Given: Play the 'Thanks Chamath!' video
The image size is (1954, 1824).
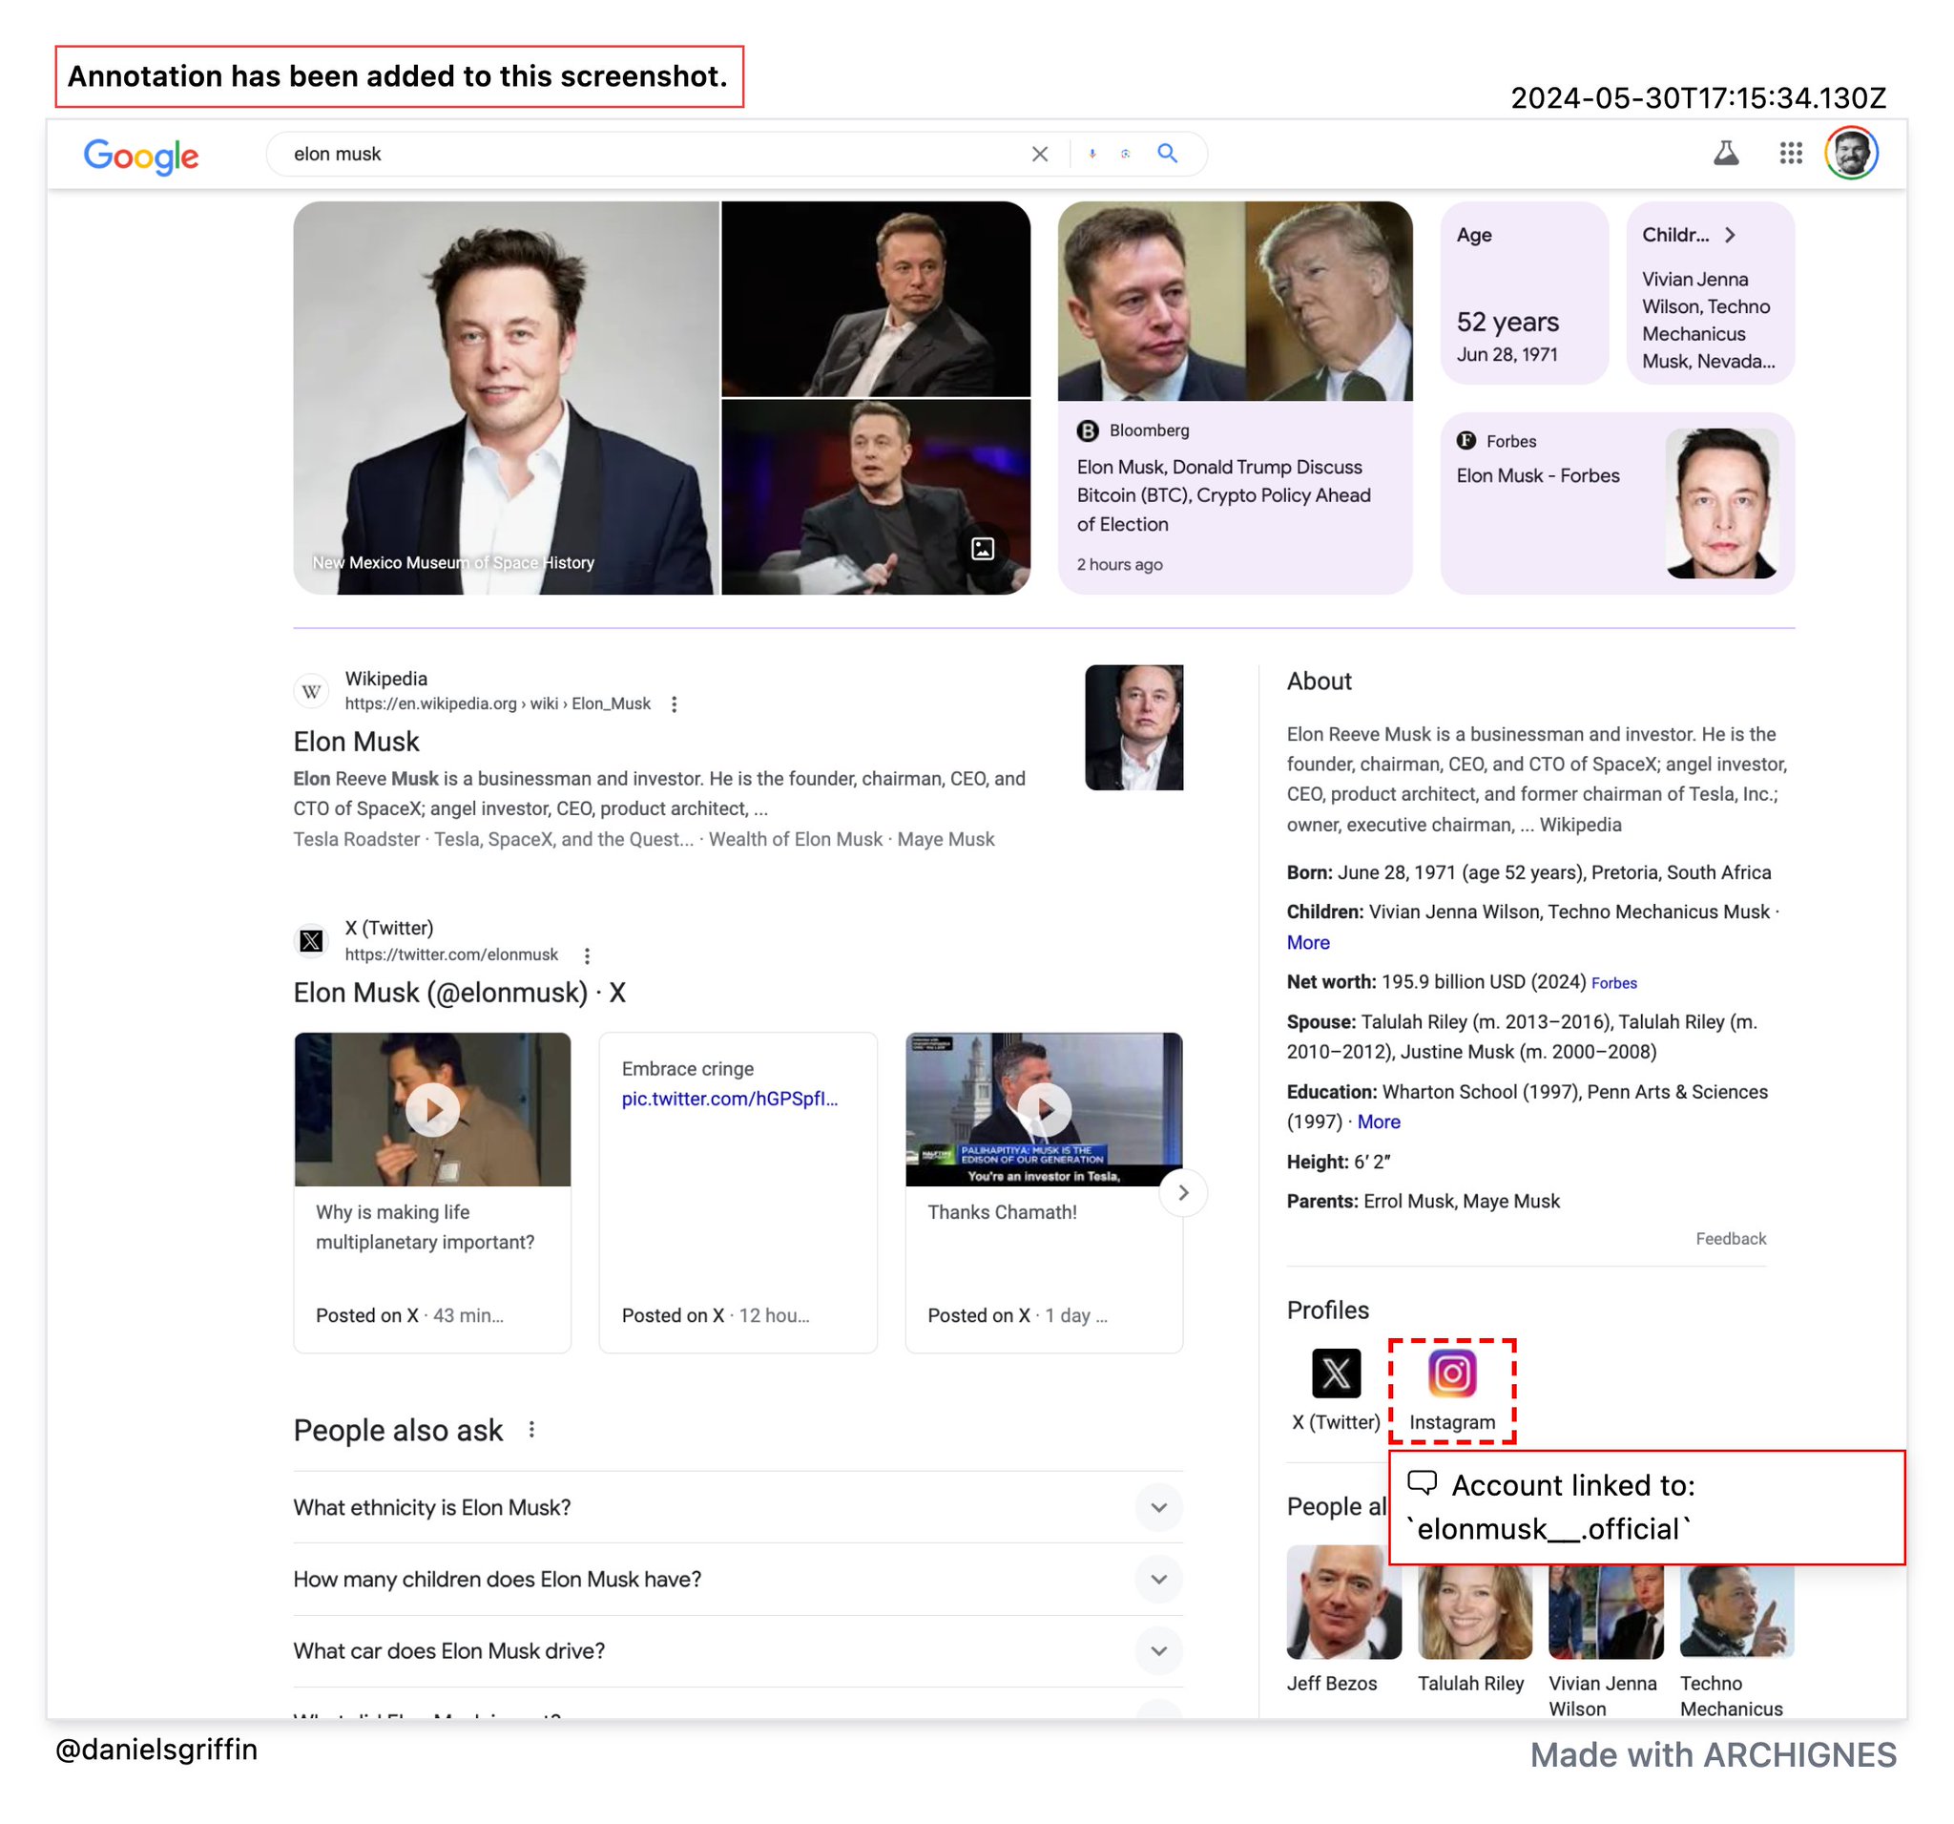Looking at the screenshot, I should click(1044, 1109).
